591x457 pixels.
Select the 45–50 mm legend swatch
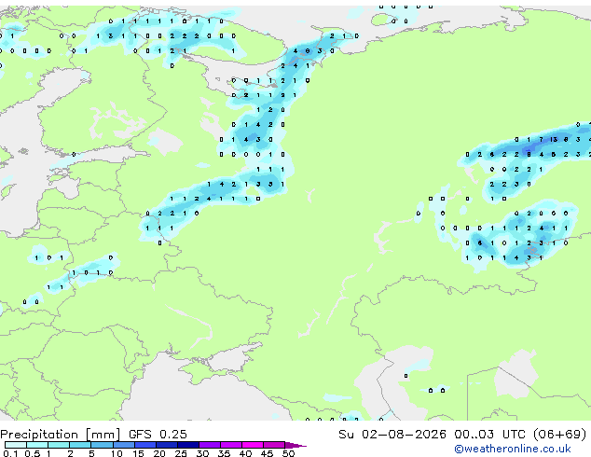tap(274, 445)
